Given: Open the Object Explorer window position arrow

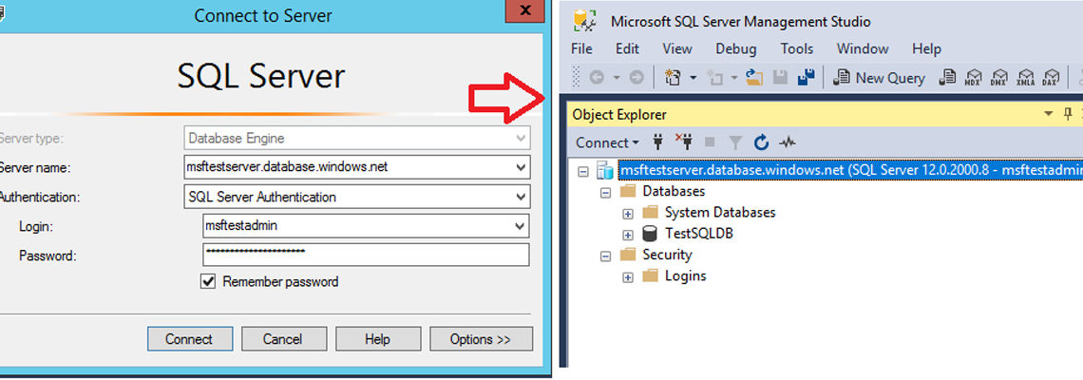Looking at the screenshot, I should point(1049,114).
